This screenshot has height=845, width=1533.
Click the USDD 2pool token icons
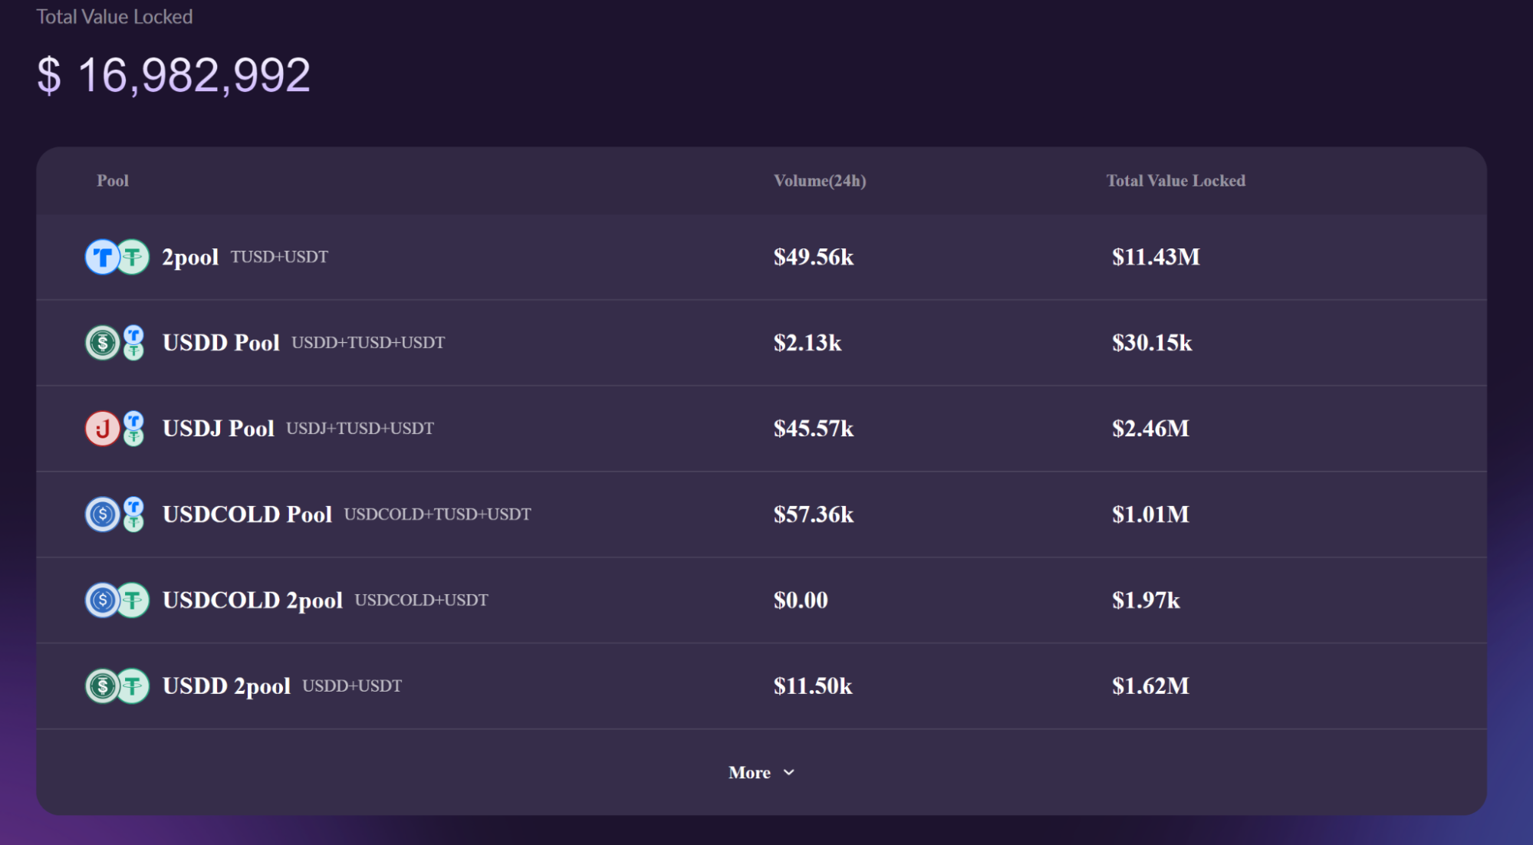117,686
